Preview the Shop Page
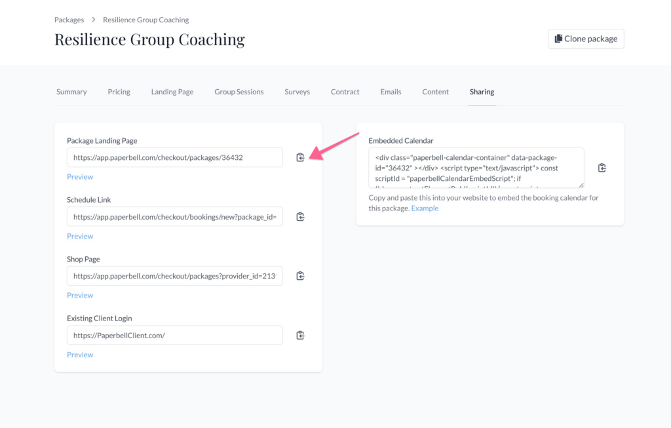The image size is (671, 428). coord(80,296)
